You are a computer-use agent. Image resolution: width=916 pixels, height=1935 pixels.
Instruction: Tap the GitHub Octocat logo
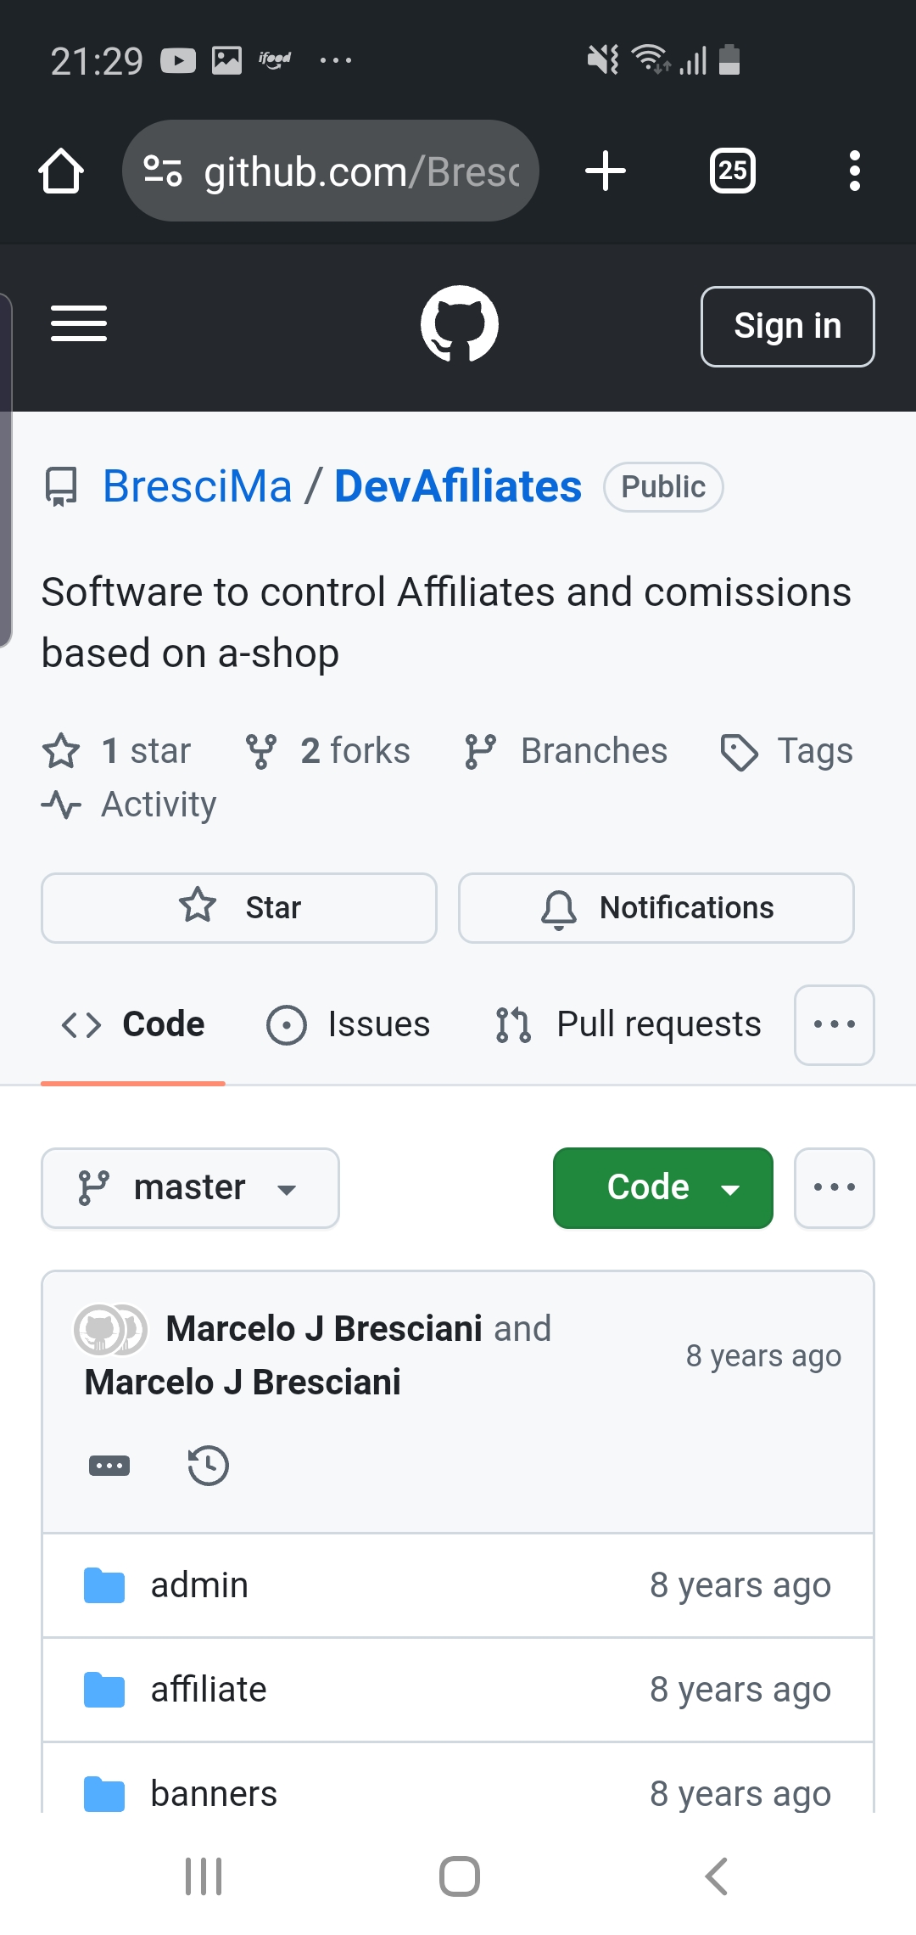[459, 324]
